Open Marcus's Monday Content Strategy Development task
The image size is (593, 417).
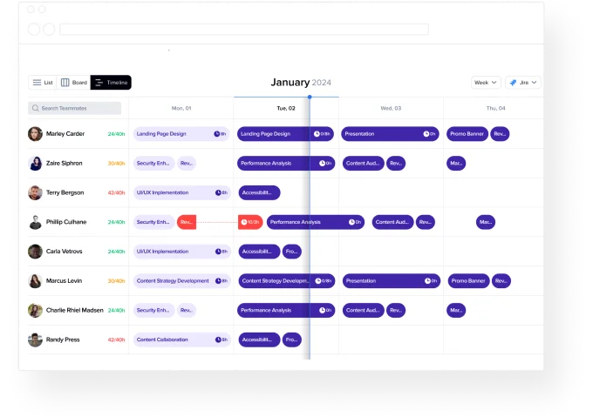click(182, 281)
